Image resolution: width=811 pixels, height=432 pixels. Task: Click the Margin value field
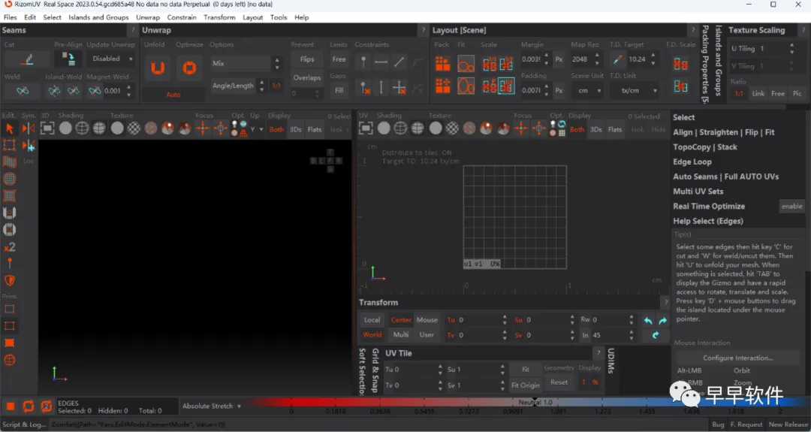click(x=532, y=59)
